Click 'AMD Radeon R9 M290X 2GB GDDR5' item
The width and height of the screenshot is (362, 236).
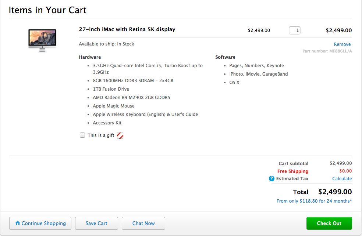[131, 98]
